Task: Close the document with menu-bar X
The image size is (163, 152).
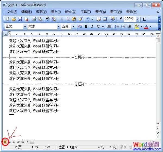Action: 158,12
